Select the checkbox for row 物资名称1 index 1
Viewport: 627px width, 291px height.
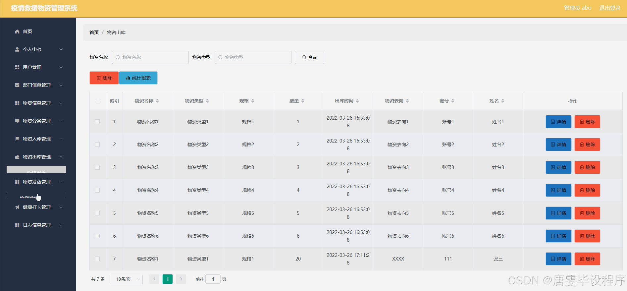[x=97, y=122]
